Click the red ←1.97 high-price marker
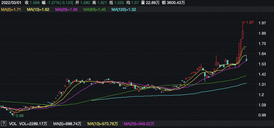Screen dimensions: 274x128 248,22
